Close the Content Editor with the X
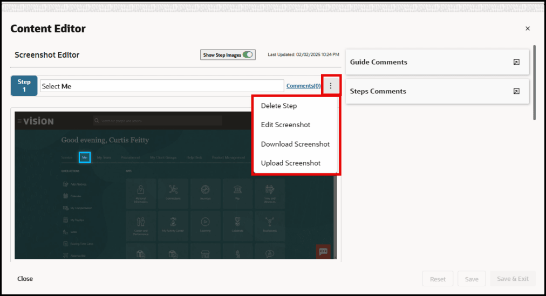The height and width of the screenshot is (296, 546). [x=528, y=29]
